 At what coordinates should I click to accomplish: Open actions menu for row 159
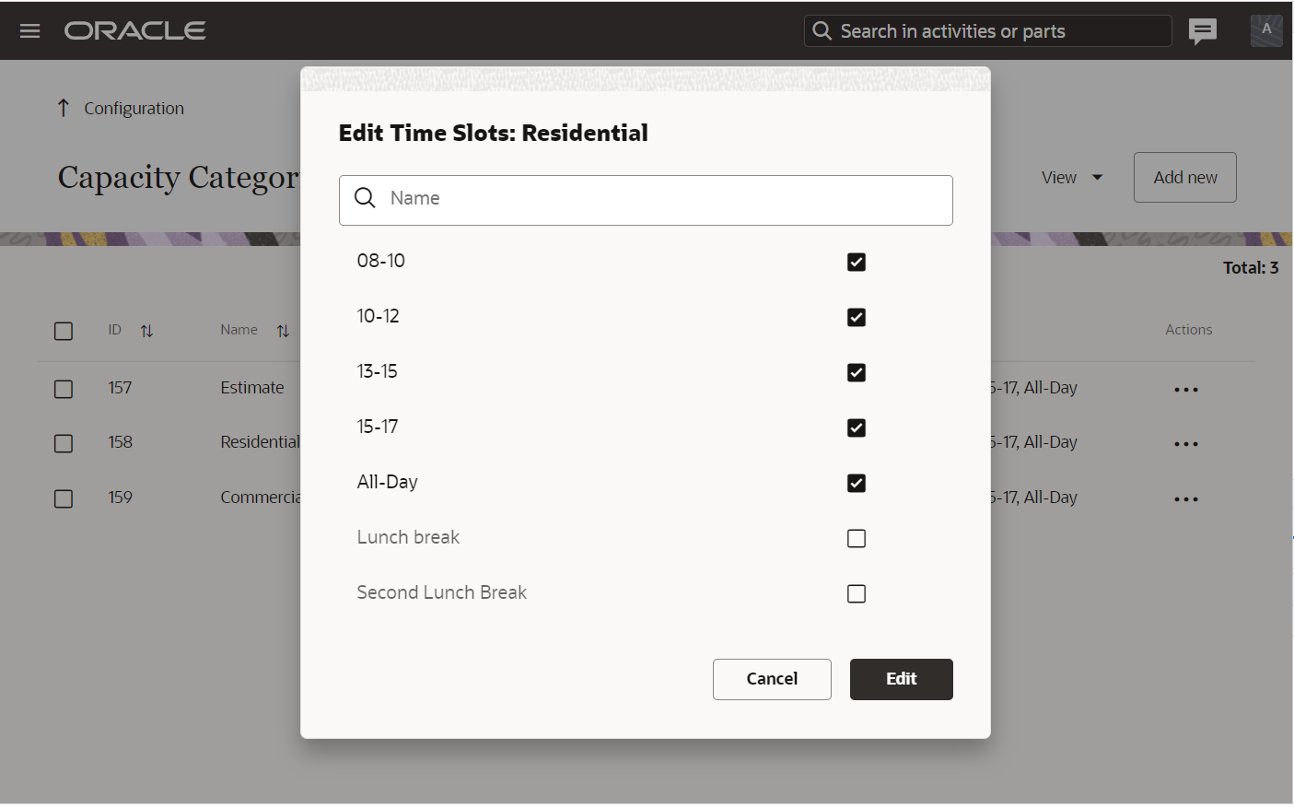(x=1185, y=499)
